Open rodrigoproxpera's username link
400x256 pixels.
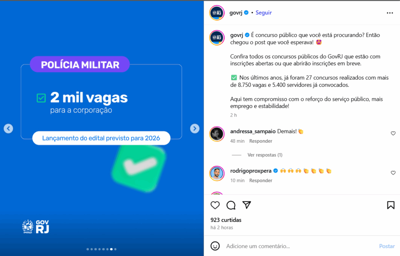coord(250,171)
